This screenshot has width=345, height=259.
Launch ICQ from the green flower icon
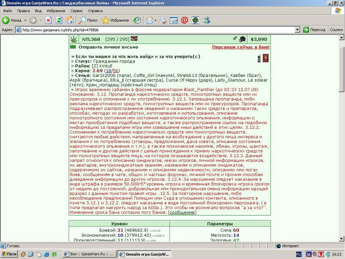[195, 20]
